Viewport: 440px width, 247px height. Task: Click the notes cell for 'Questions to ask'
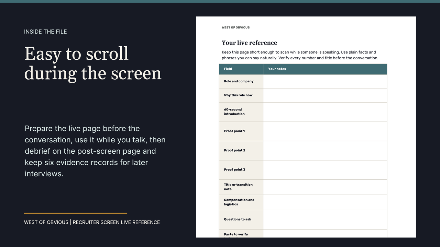pyautogui.click(x=325, y=220)
